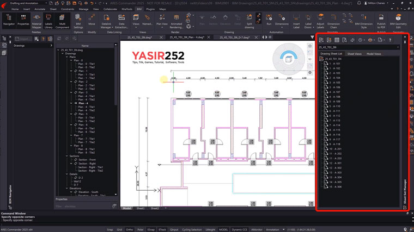Viewport: 414px width, 232px height.
Task: Click the Import button in BIM Navigator
Action: pyautogui.click(x=23, y=39)
